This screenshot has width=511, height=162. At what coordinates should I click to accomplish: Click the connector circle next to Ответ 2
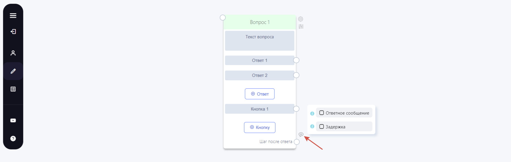(x=296, y=75)
